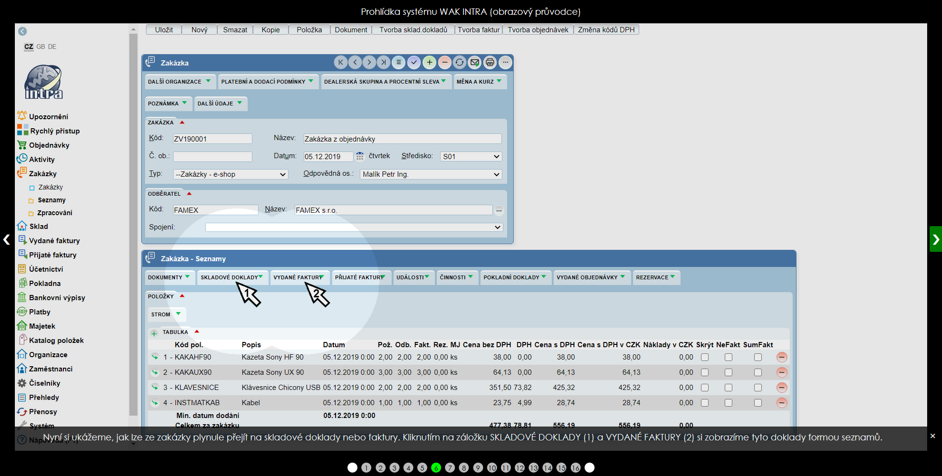The image size is (942, 476).
Task: Send the order by e-mail icon
Action: (475, 62)
